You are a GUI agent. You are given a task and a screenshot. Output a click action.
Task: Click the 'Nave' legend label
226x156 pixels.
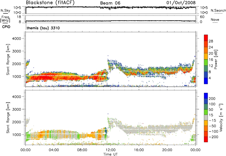[215, 19]
